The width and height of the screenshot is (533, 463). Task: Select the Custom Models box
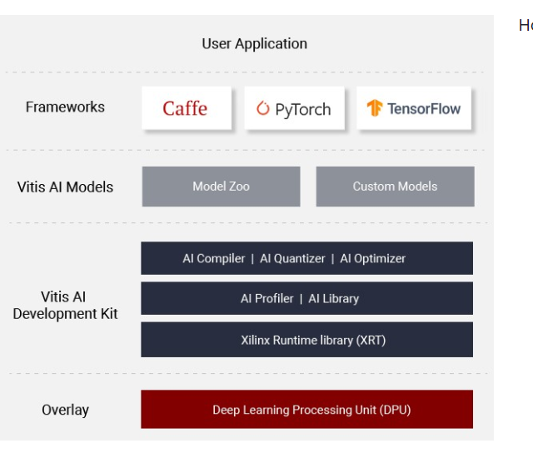(x=395, y=187)
